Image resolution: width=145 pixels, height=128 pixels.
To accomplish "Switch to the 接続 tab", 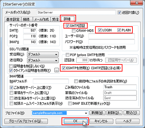I will (x=27, y=20).
